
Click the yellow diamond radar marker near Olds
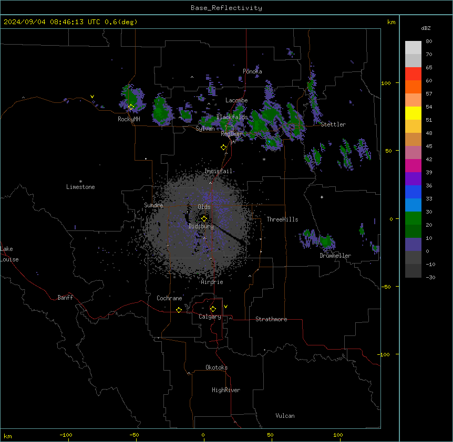[204, 218]
